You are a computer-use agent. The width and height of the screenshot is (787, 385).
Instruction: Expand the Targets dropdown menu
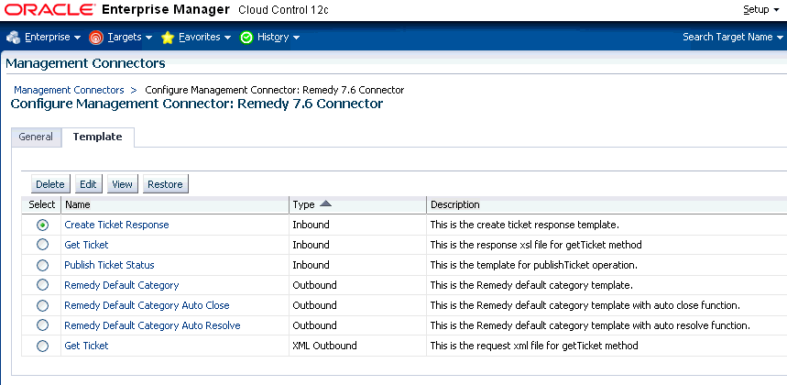point(130,38)
